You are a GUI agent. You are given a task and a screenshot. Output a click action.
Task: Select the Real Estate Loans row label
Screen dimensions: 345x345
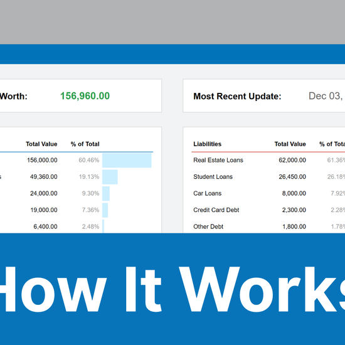pyautogui.click(x=218, y=160)
